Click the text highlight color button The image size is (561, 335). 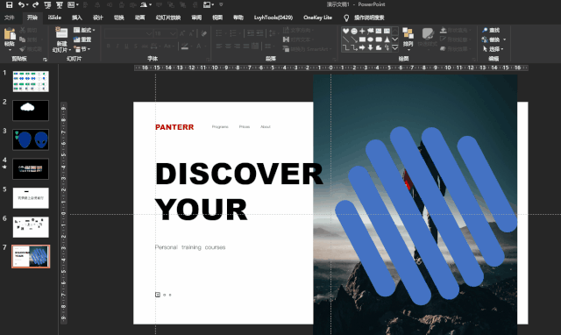pyautogui.click(x=185, y=46)
